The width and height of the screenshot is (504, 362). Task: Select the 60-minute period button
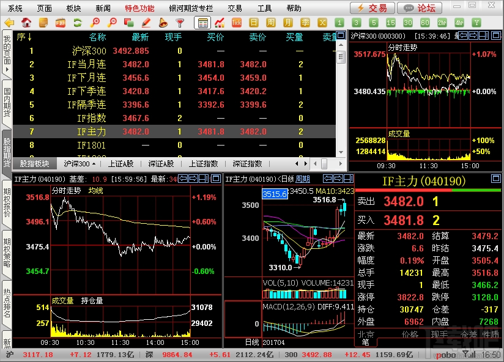424,23
